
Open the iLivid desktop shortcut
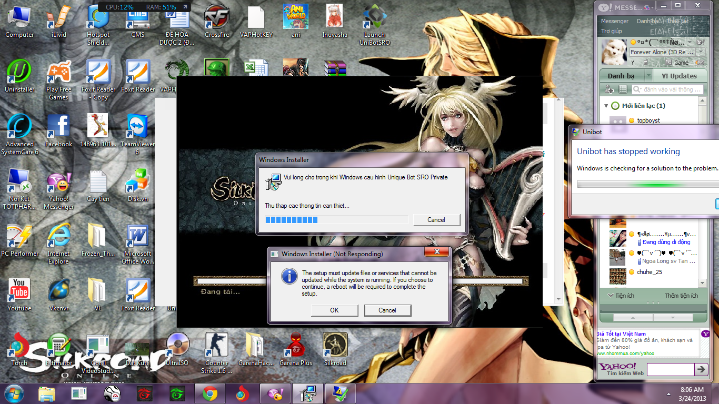59,22
